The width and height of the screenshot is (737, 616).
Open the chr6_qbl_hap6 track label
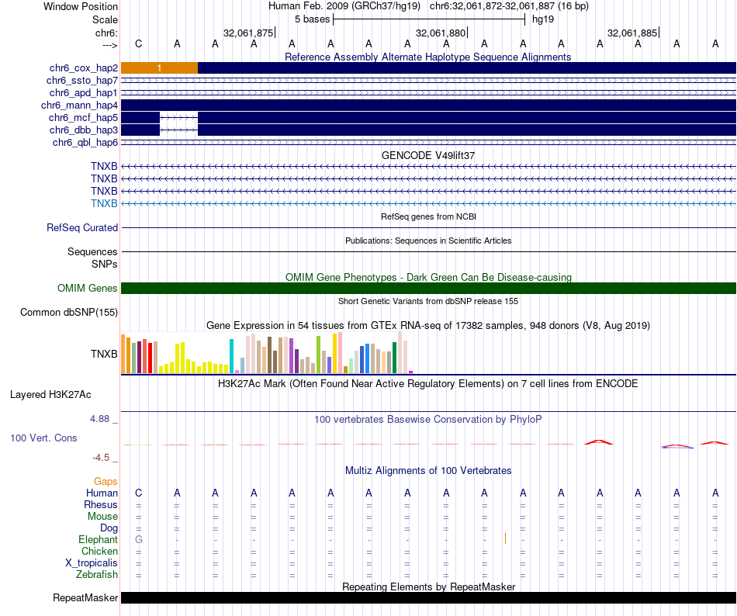85,143
